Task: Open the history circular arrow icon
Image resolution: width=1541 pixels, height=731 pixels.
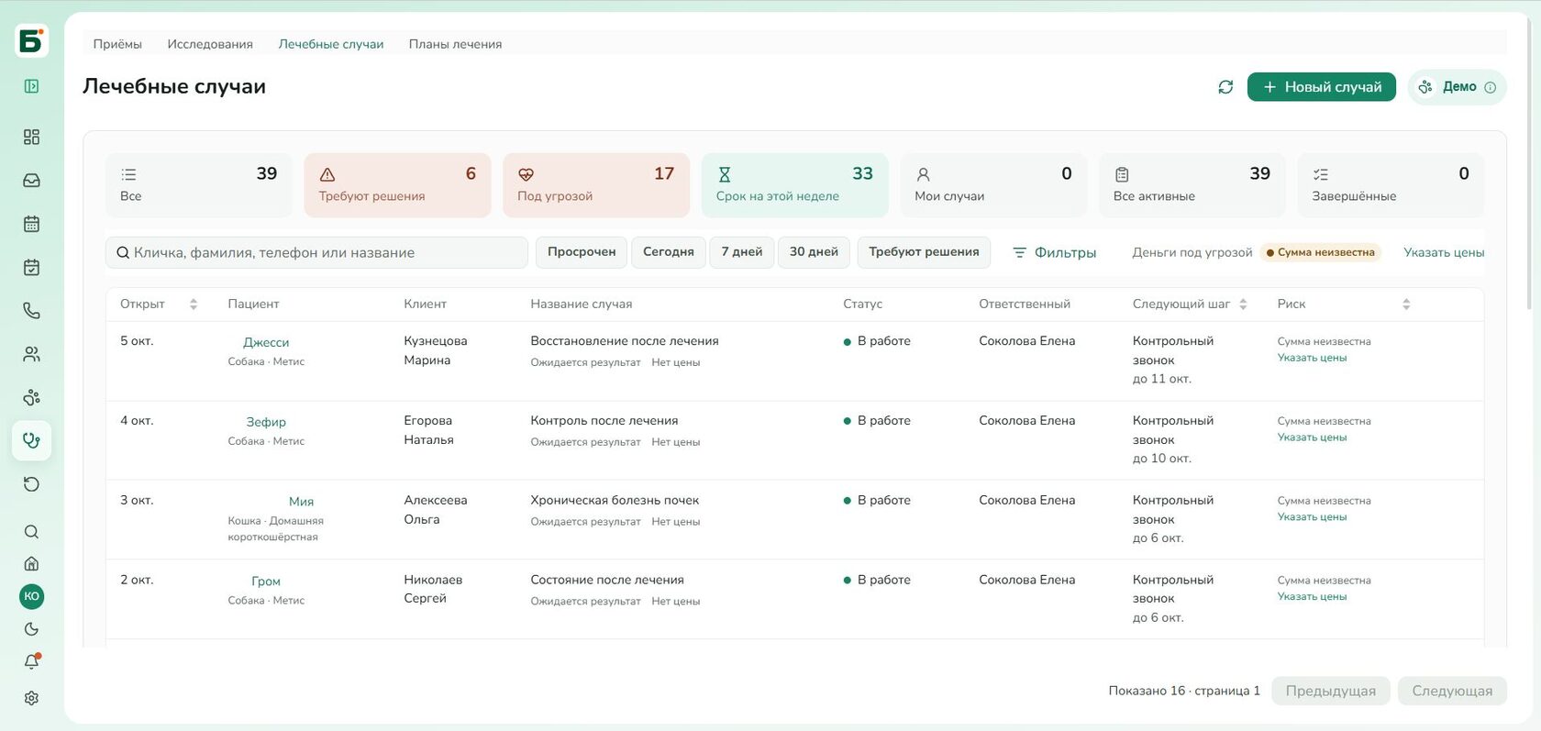Action: pos(31,484)
